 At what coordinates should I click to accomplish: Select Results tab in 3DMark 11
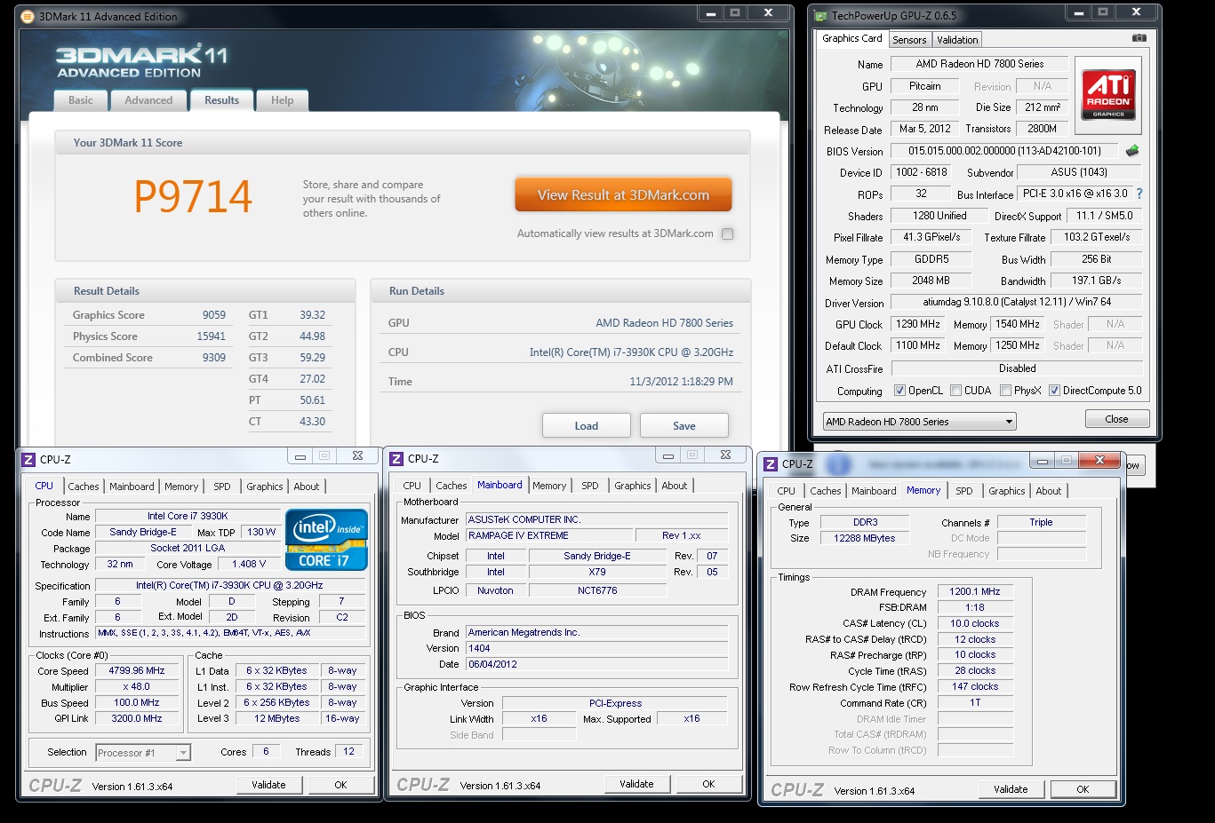pyautogui.click(x=221, y=100)
